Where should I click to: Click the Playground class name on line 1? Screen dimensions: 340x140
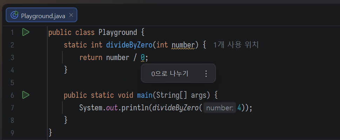point(118,32)
